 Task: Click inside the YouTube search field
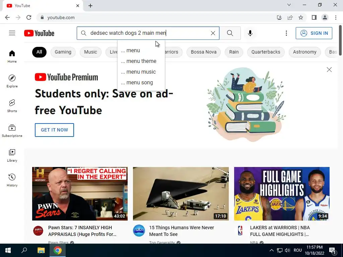pyautogui.click(x=148, y=33)
